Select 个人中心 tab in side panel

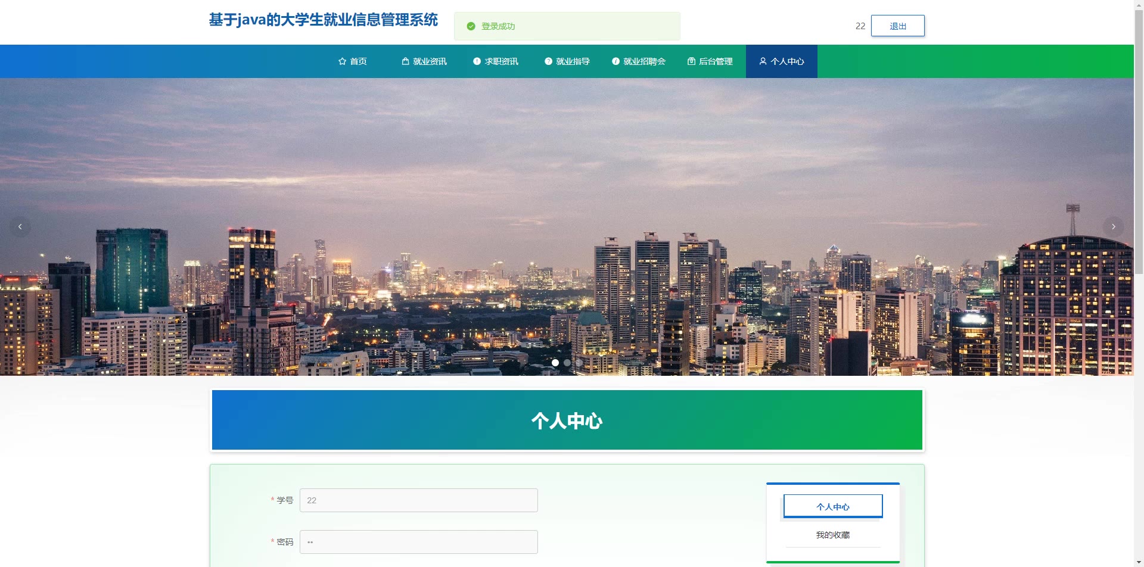[833, 506]
